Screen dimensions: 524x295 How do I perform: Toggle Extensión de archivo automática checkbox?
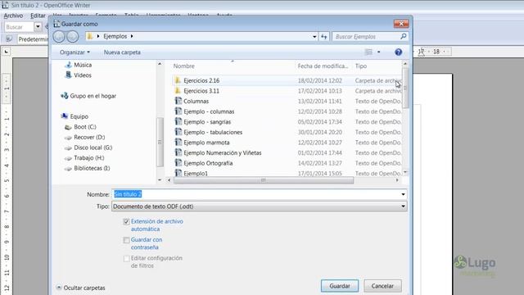(126, 222)
